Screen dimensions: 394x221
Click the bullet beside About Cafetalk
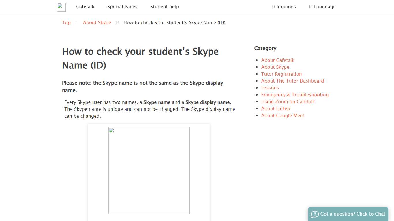257,60
